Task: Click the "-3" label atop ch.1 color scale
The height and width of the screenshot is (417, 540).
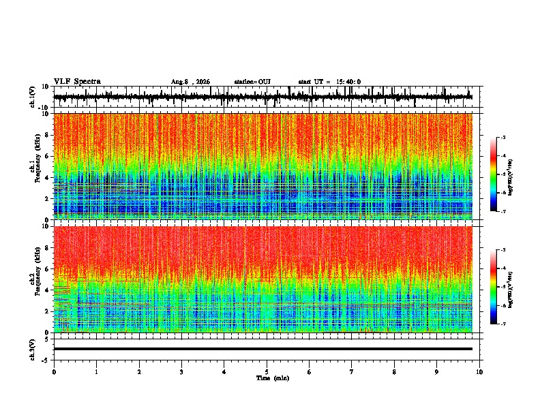Action: coord(503,137)
